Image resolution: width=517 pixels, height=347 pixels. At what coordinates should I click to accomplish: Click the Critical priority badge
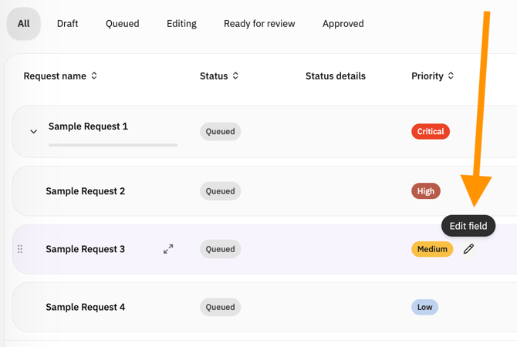(430, 132)
